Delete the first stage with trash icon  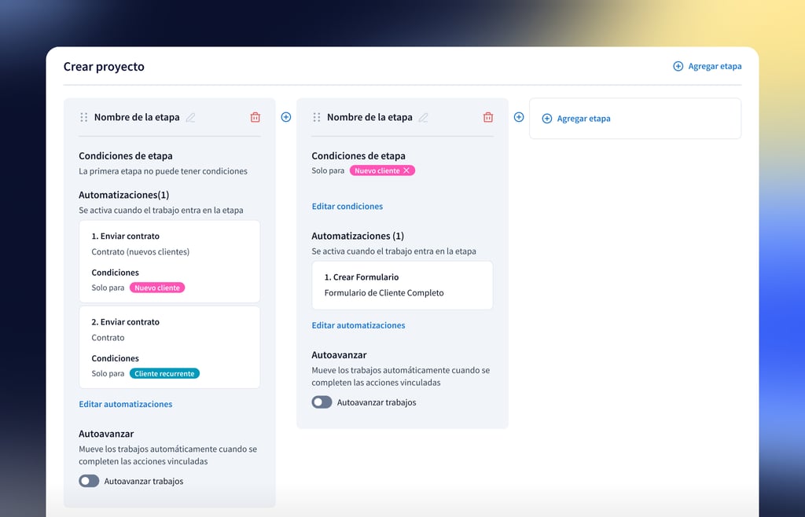point(255,117)
